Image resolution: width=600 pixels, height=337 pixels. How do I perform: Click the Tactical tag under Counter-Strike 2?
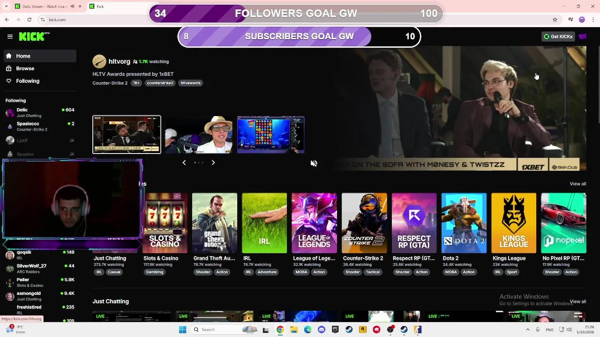pos(373,272)
